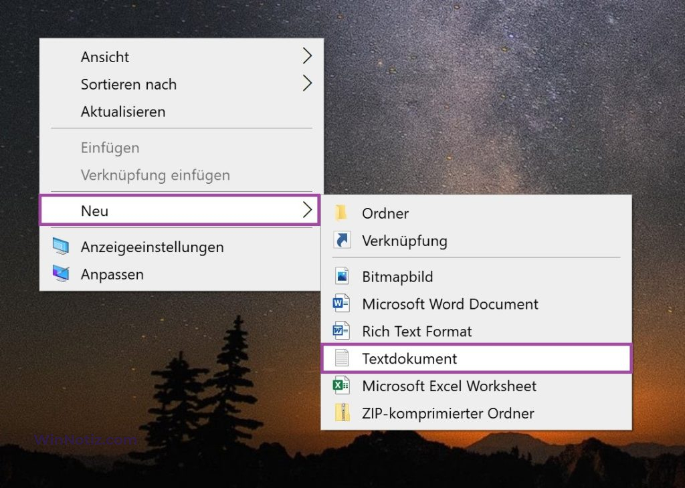Click the Microsoft Word Document icon
685x488 pixels.
pyautogui.click(x=342, y=303)
